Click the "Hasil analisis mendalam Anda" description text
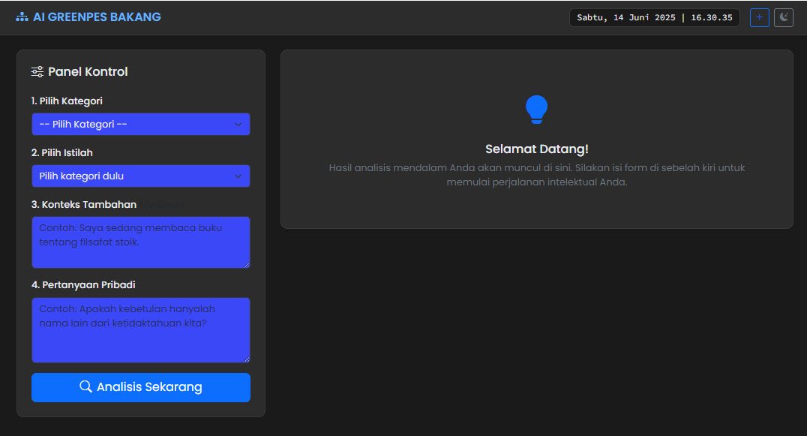 [x=537, y=175]
